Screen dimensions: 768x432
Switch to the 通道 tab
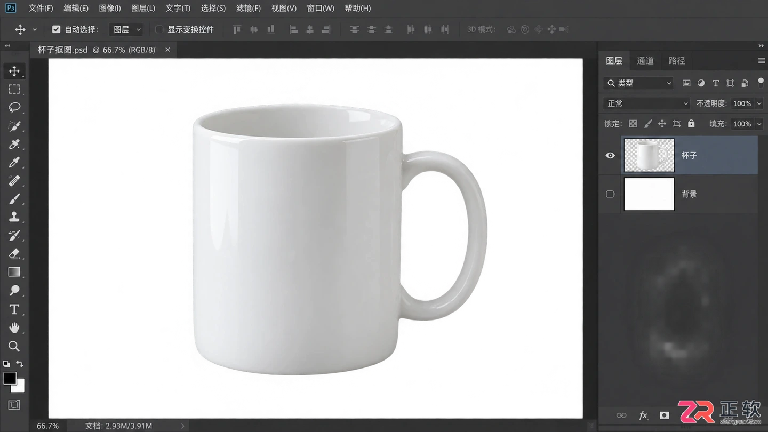[645, 61]
